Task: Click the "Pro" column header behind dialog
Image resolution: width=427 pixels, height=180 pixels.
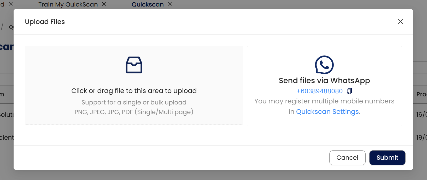Action: point(421,94)
